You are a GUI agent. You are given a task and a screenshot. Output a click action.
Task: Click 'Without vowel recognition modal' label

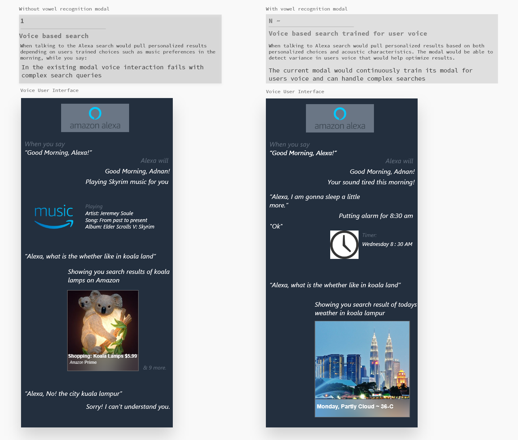pyautogui.click(x=64, y=9)
